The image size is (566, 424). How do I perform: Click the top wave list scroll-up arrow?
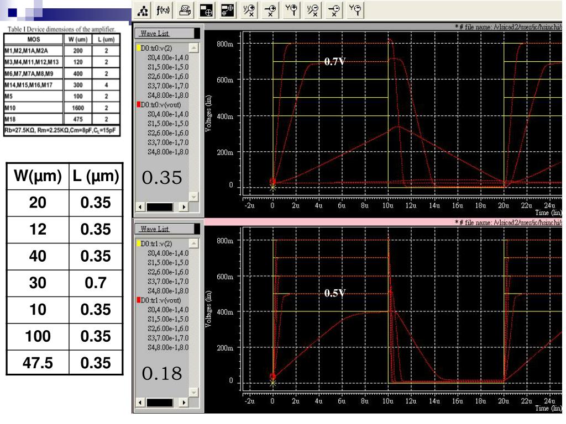(194, 47)
